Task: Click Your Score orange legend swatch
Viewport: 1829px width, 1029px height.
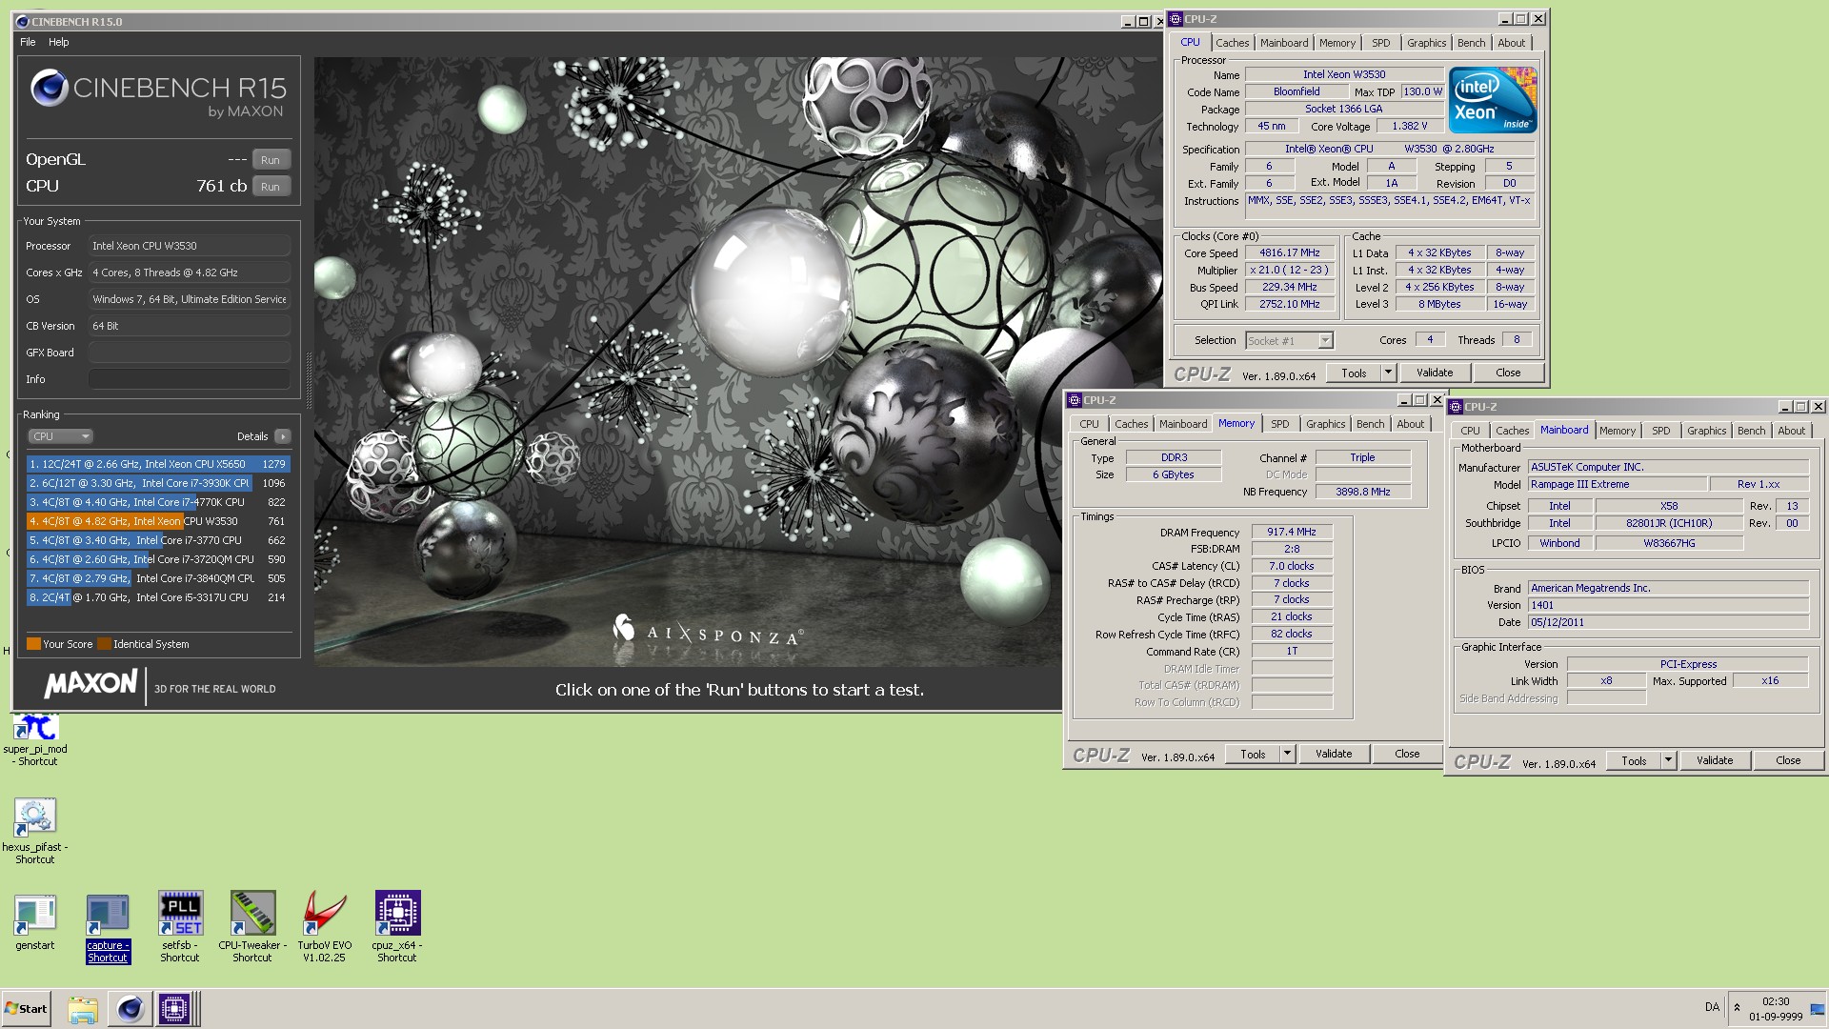Action: [33, 644]
